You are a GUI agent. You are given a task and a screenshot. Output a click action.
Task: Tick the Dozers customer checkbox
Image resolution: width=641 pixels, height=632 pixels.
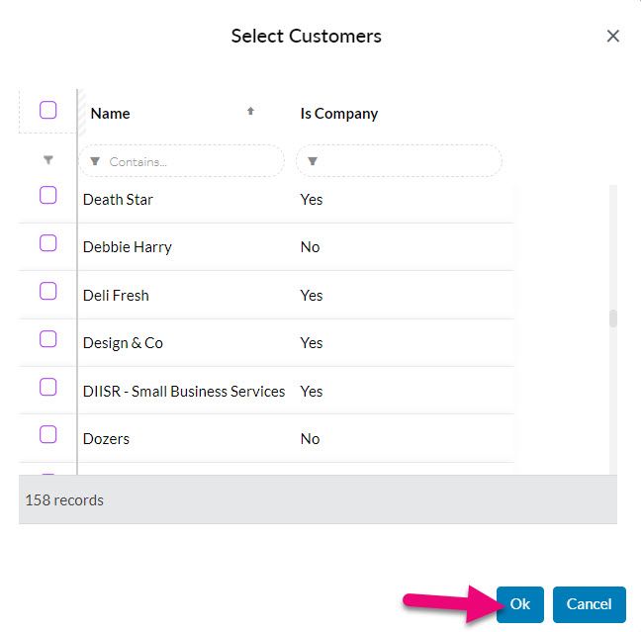pyautogui.click(x=48, y=435)
